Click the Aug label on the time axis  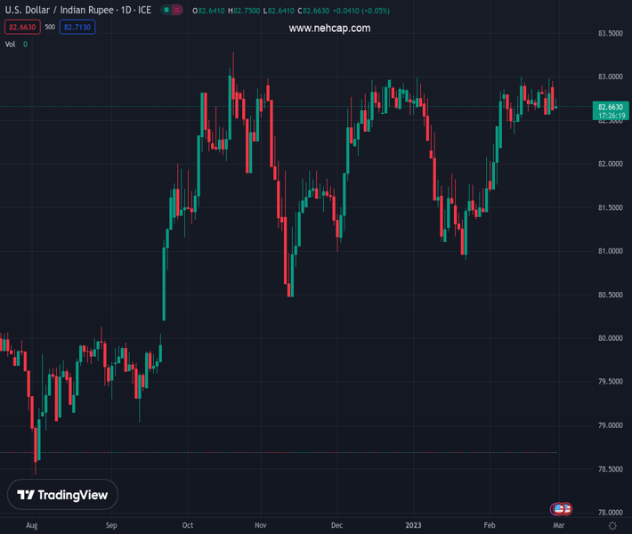coord(32,526)
